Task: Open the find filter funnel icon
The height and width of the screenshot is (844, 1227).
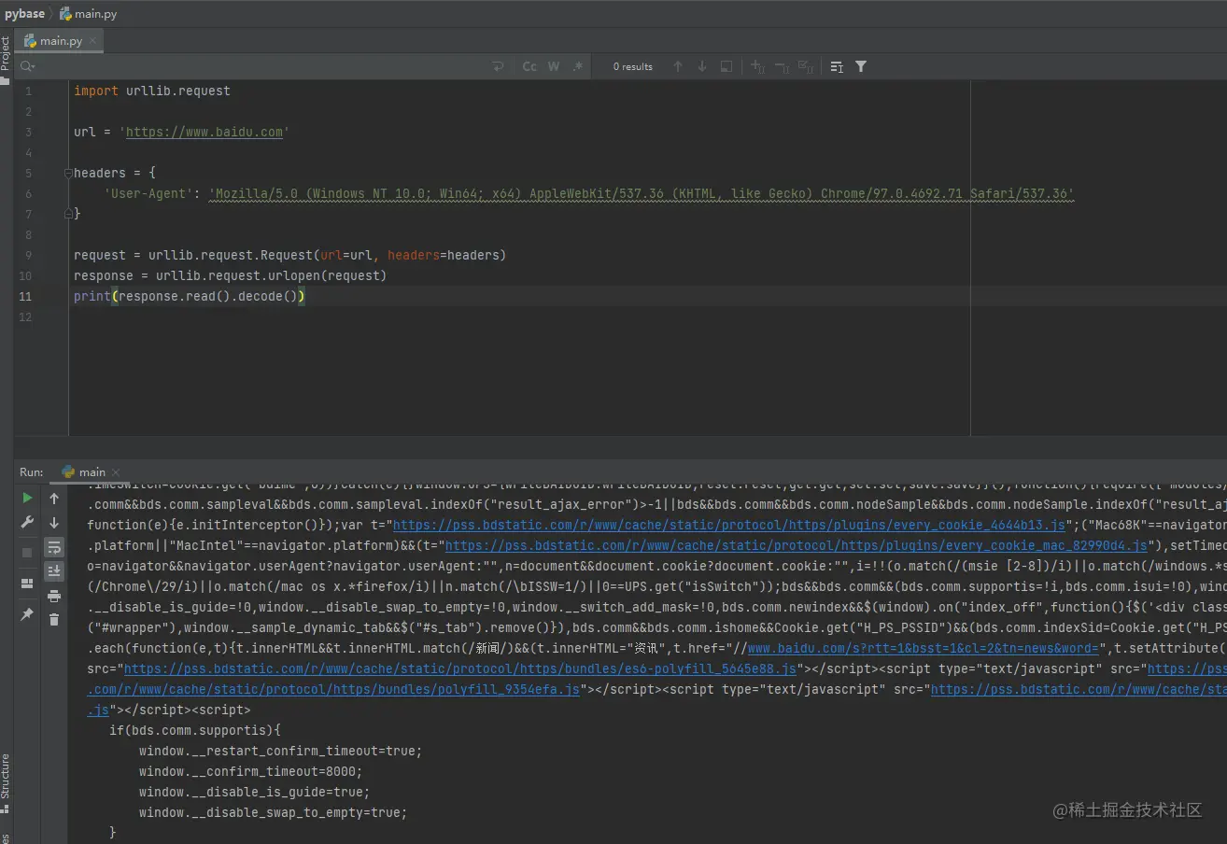Action: 861,66
